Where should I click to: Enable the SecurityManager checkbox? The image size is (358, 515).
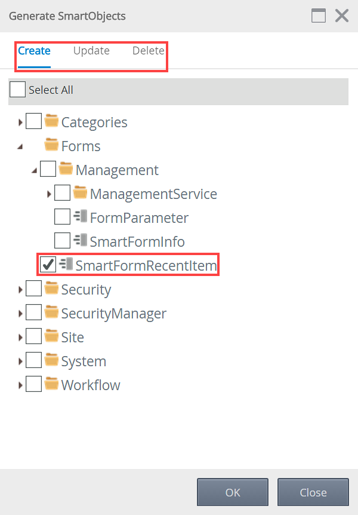pyautogui.click(x=34, y=313)
